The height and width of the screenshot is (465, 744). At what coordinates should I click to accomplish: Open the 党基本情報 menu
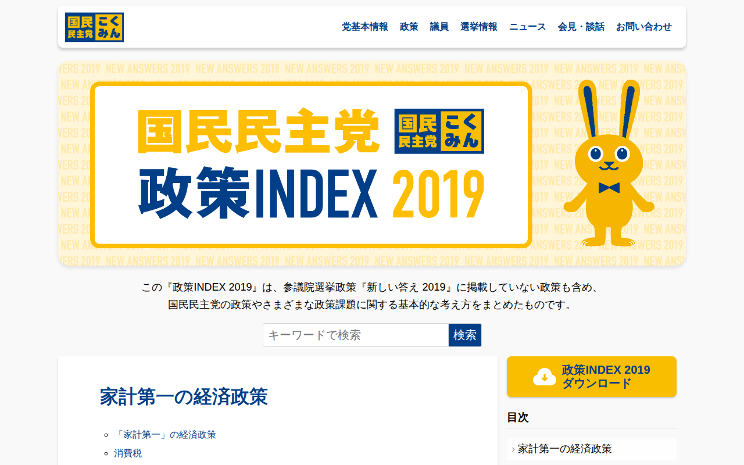point(364,27)
